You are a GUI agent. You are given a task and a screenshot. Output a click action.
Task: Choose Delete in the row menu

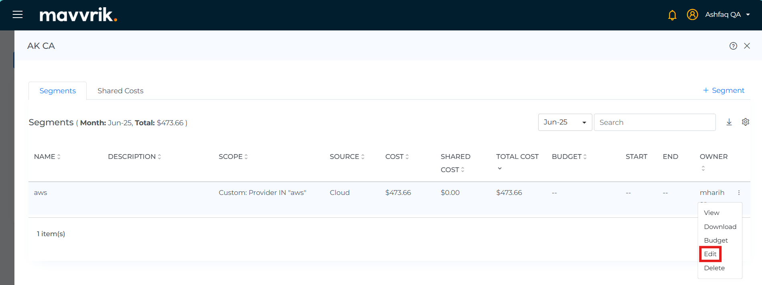coord(714,268)
